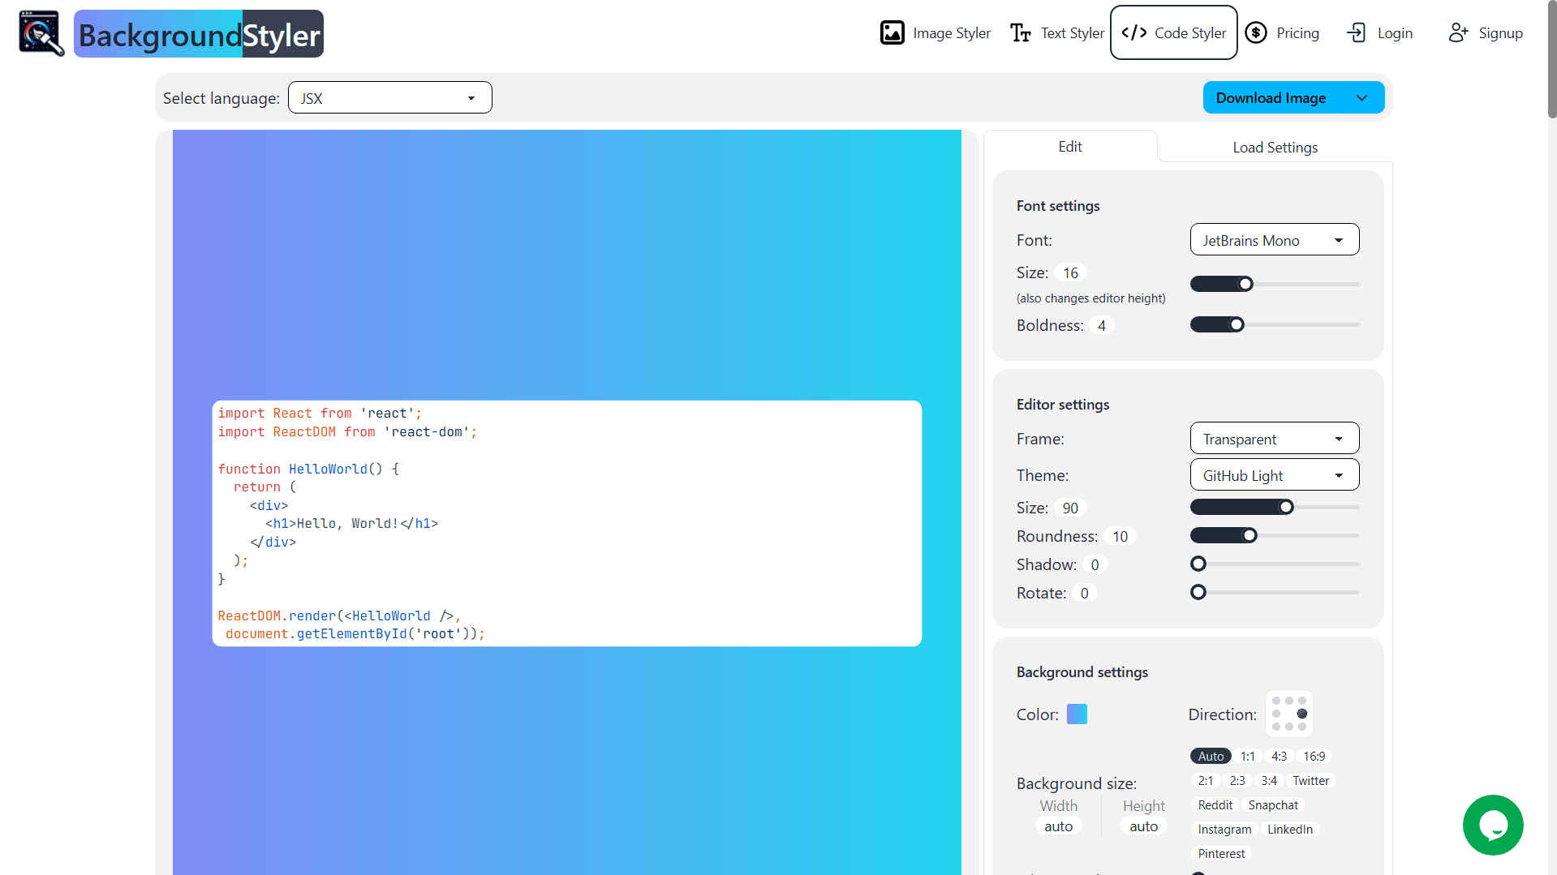Open the Text Styler tool
This screenshot has height=875, width=1557.
click(x=1056, y=33)
